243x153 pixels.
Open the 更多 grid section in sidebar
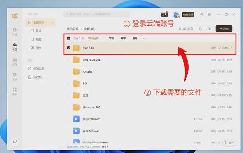pos(15,92)
